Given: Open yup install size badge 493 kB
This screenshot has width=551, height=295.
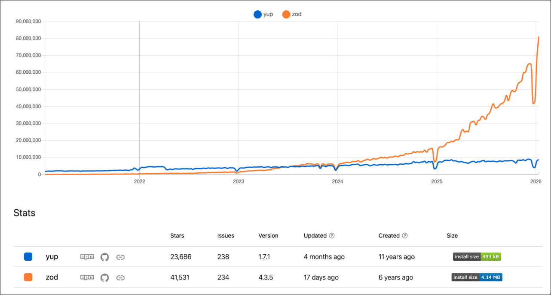Looking at the screenshot, I should (x=477, y=257).
